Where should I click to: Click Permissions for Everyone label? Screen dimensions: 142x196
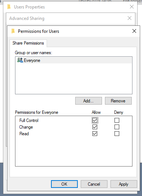37,112
